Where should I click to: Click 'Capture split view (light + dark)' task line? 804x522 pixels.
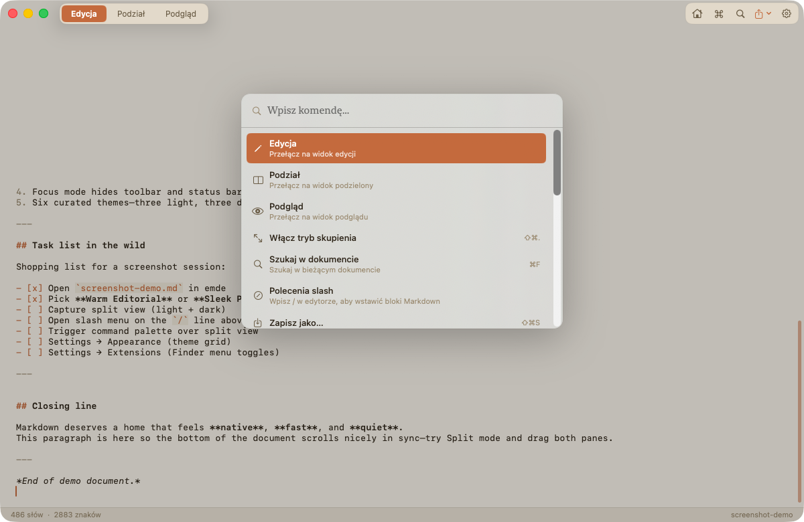coord(121,309)
